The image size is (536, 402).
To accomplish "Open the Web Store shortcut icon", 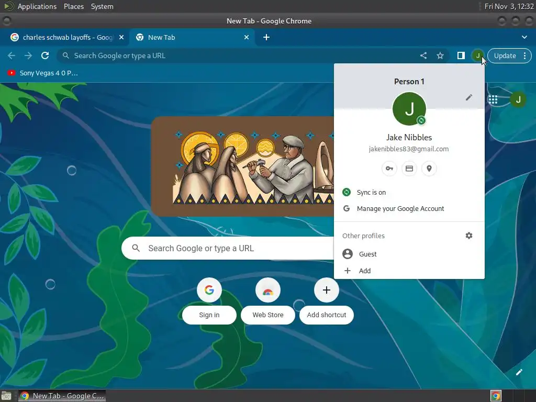I will click(x=268, y=290).
